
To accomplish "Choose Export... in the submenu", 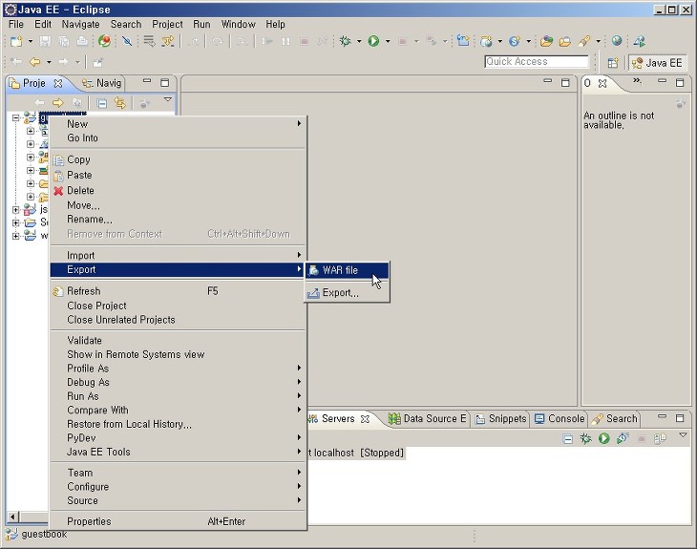I will click(348, 292).
